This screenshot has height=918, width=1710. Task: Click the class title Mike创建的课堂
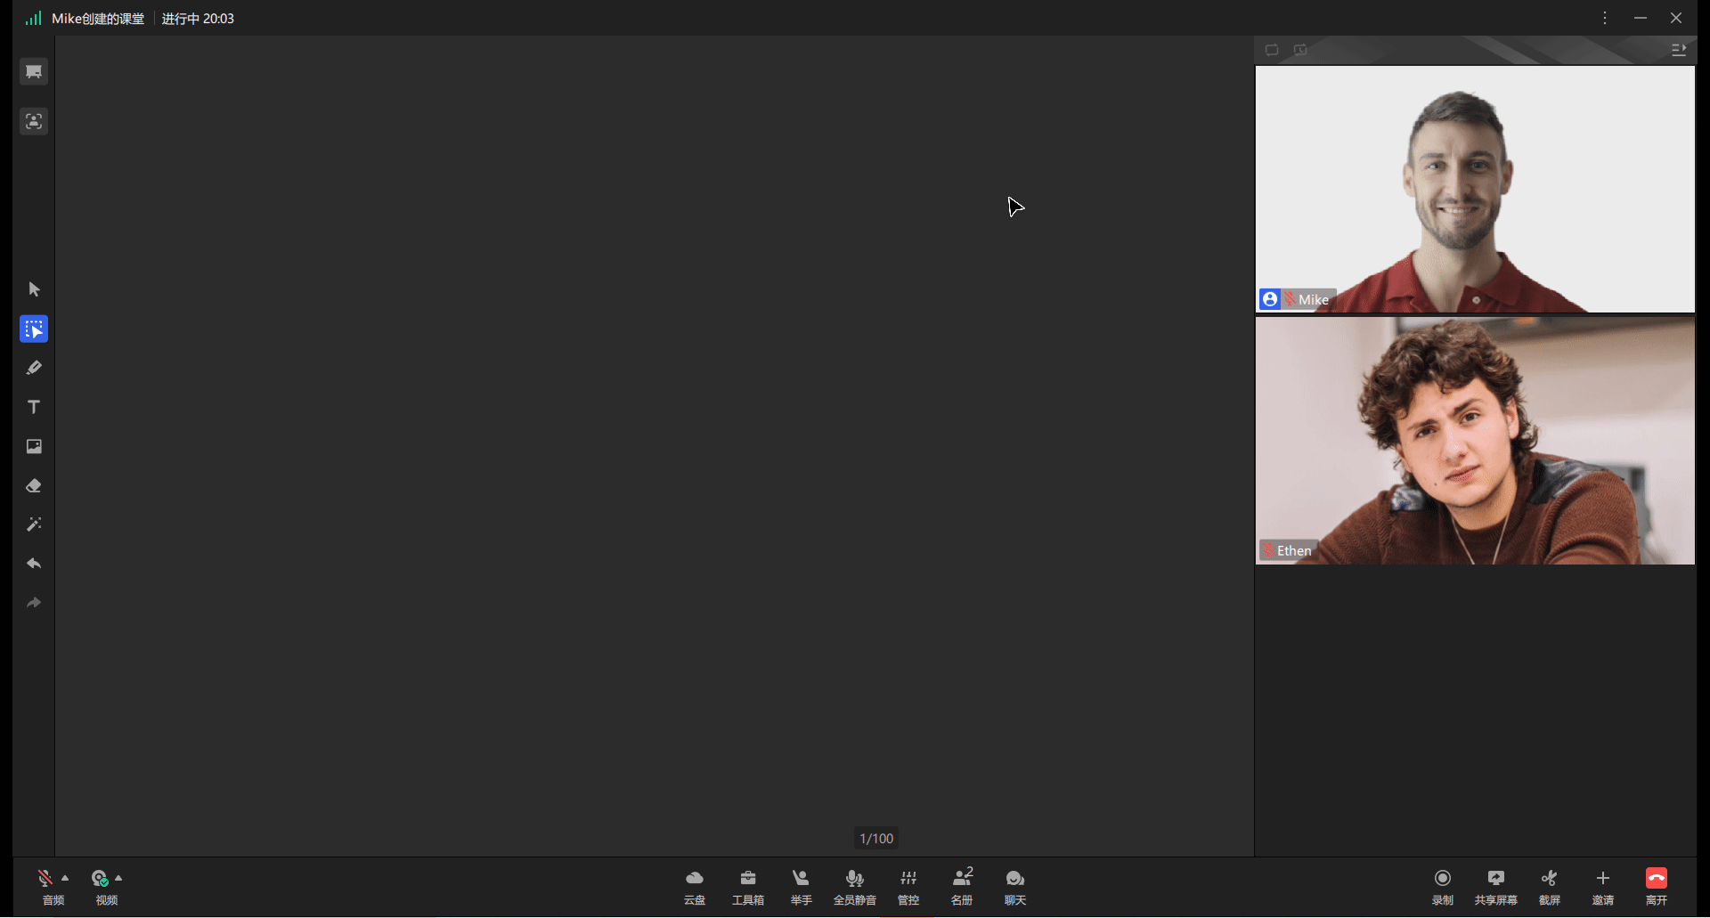coord(98,19)
